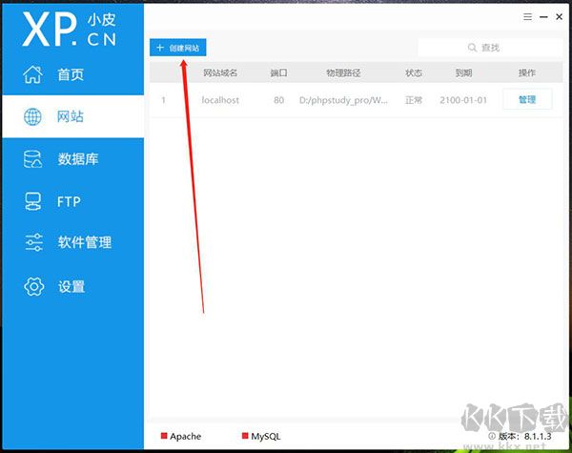Select the 网站 website tab
This screenshot has height=453, width=572.
tap(73, 116)
